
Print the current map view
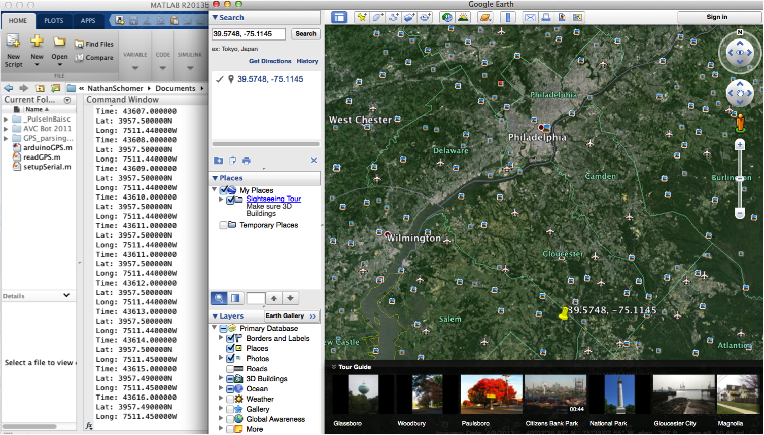546,17
